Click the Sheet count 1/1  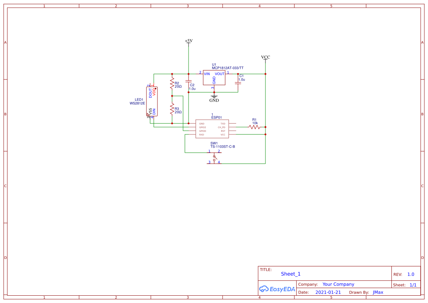point(413,285)
